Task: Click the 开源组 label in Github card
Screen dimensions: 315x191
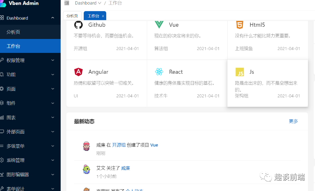Action: pyautogui.click(x=80, y=48)
